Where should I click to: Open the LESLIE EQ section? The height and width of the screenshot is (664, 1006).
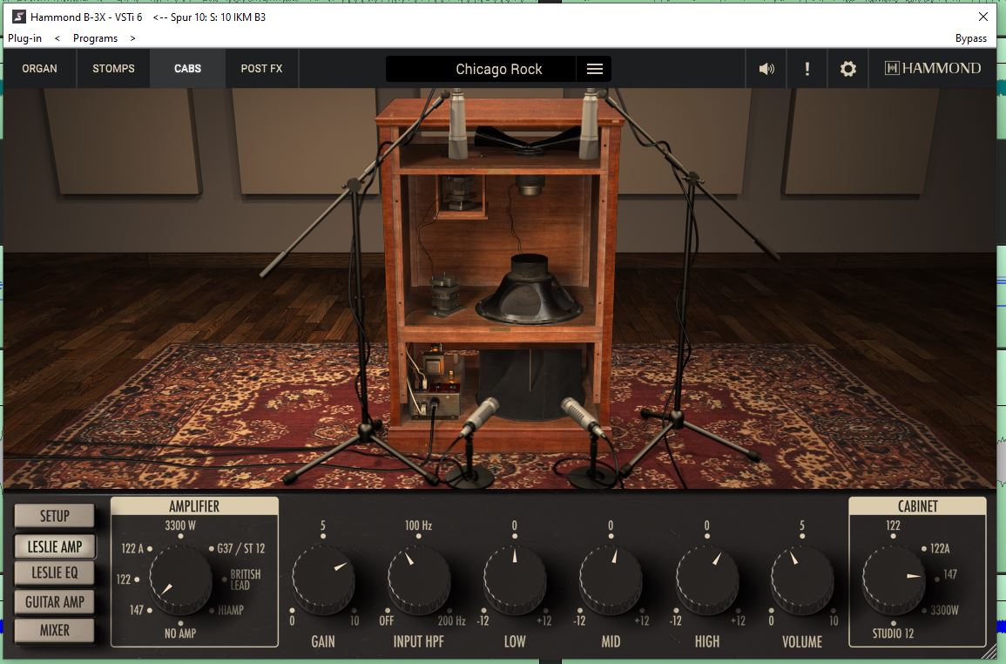55,573
